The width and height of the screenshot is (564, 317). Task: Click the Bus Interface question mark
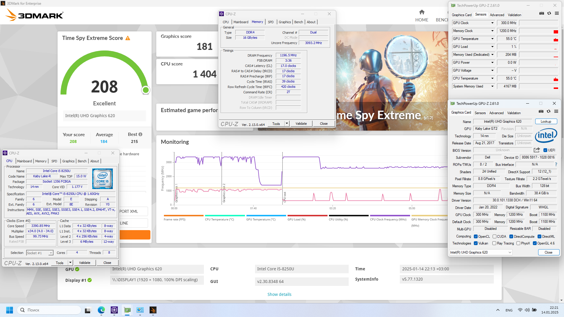(556, 165)
